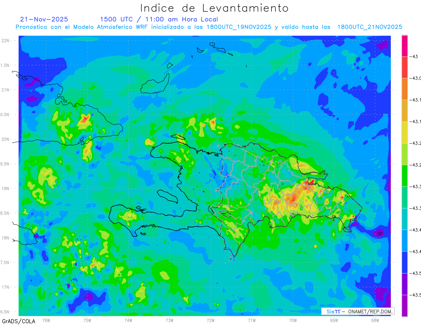Click the '68W' longitude label
Image resolution: width=421 pixels, height=325 pixels.
[375, 320]
